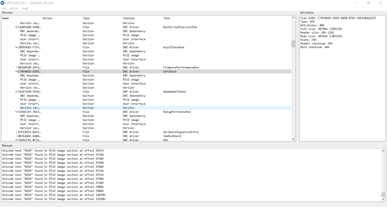Image resolution: width=387 pixels, height=207 pixels.
Task: Select the BootScriptExecutorDxe file row
Action: (x=146, y=27)
